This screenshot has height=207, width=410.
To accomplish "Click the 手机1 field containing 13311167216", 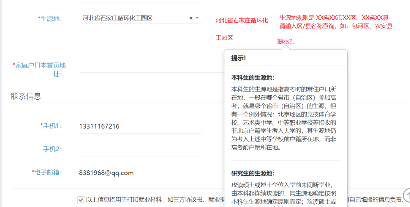I will click(140, 126).
